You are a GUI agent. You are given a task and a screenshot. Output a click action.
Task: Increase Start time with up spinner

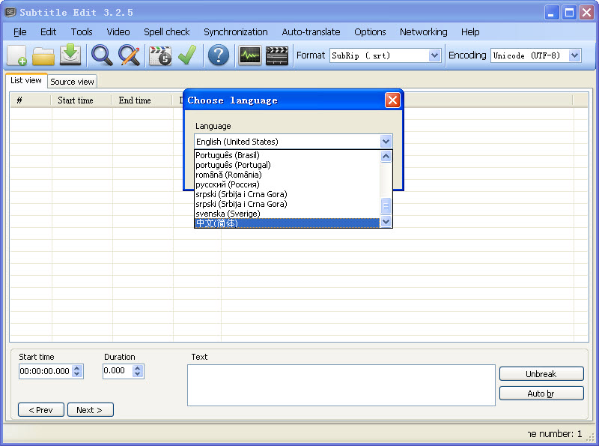(77, 368)
